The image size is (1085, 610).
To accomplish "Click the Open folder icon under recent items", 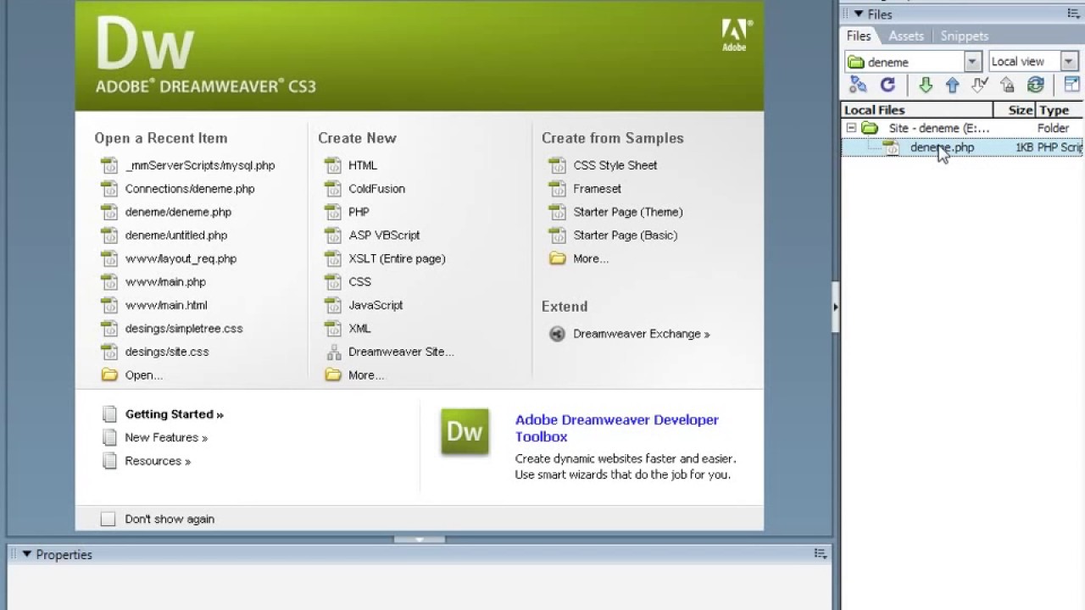I will pyautogui.click(x=109, y=374).
